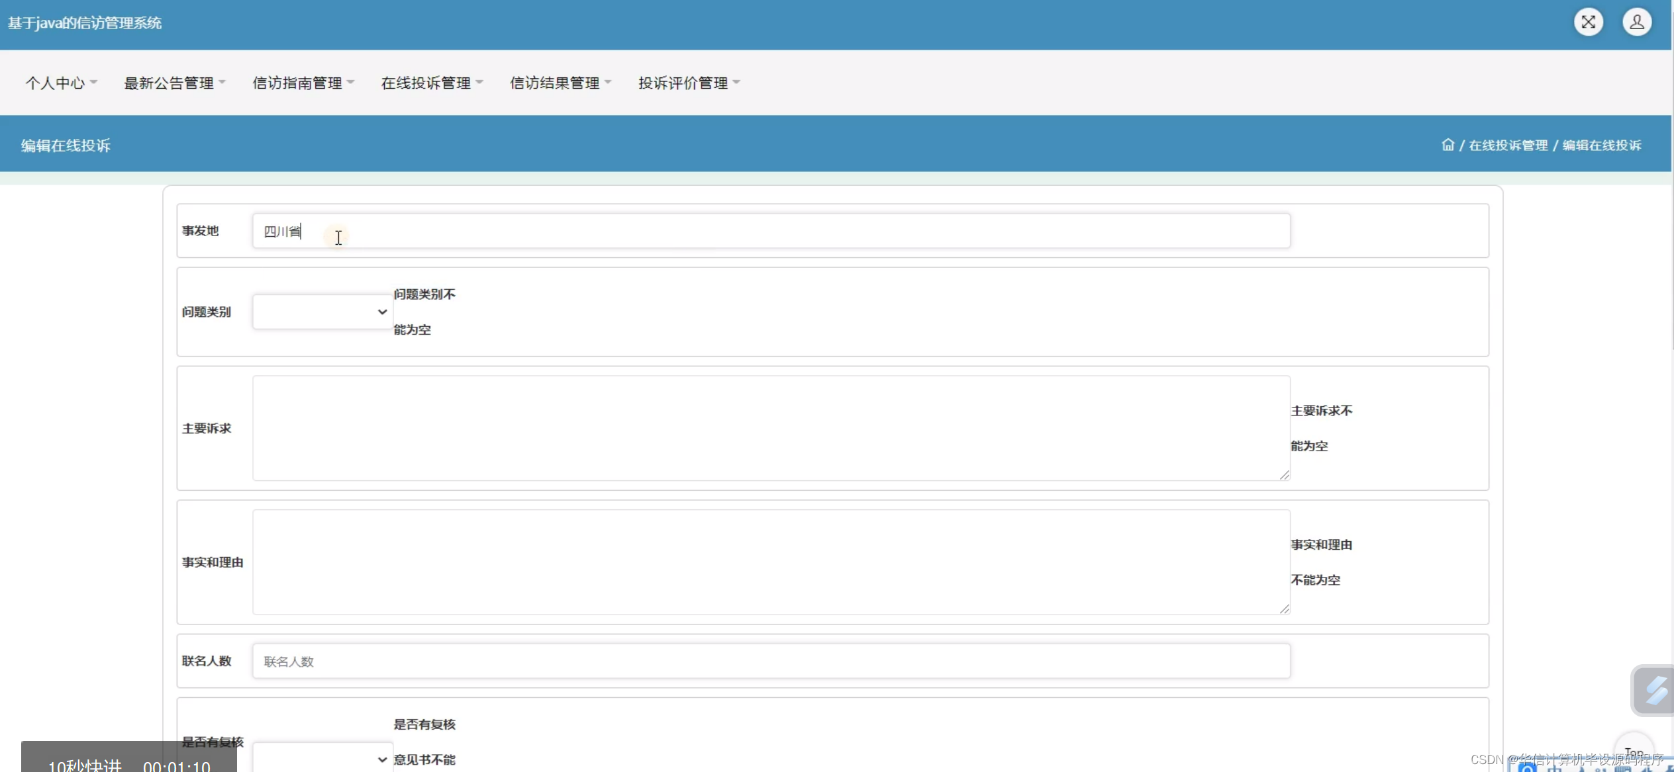This screenshot has width=1674, height=772.
Task: Expand the 个人中心 menu
Action: coord(61,83)
